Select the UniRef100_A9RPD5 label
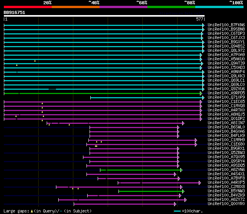This screenshot has height=214, width=247. pyautogui.click(x=226, y=93)
